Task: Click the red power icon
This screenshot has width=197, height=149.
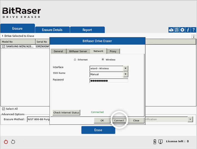Action: coord(6,142)
